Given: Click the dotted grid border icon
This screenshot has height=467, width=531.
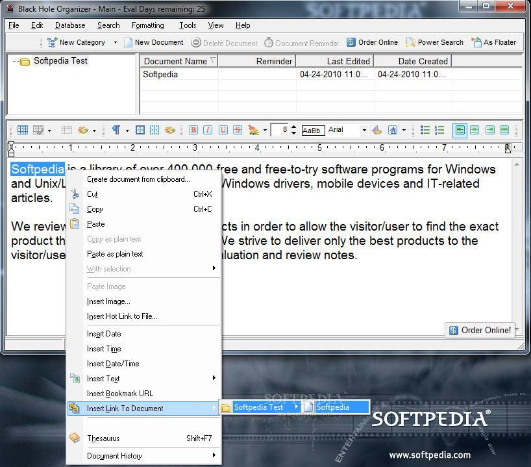Looking at the screenshot, I should click(x=154, y=130).
